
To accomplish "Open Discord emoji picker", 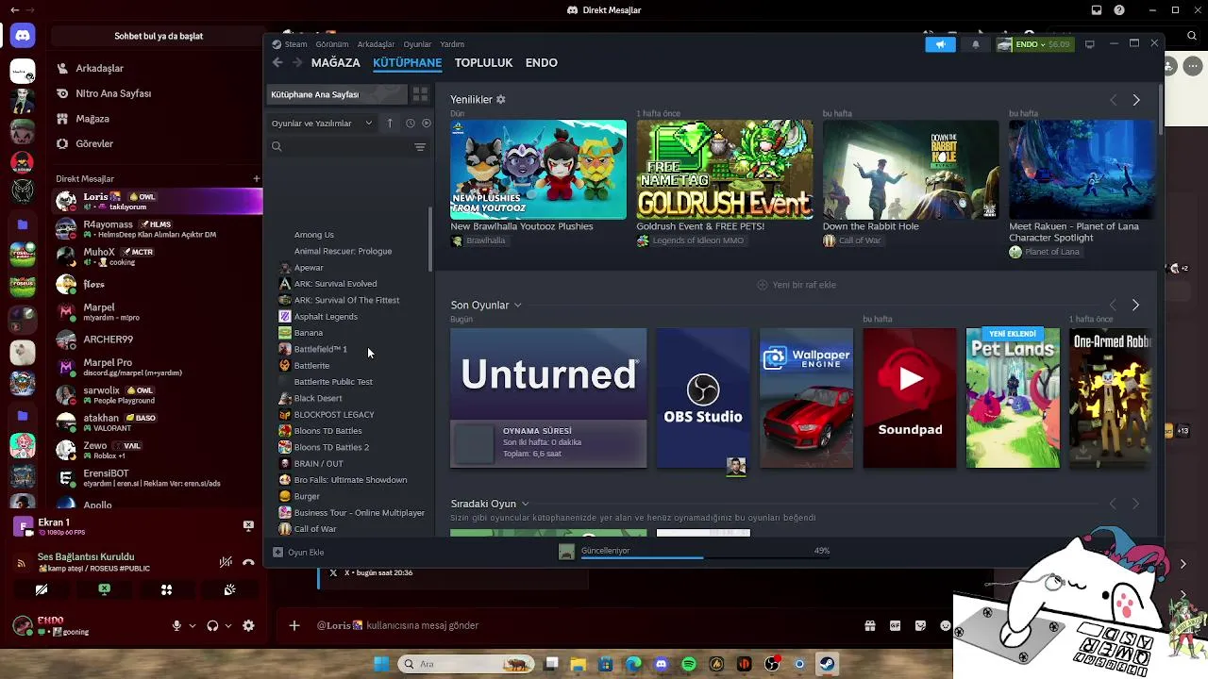I will click(x=946, y=625).
